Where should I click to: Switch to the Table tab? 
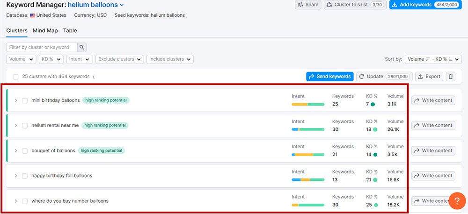[70, 31]
